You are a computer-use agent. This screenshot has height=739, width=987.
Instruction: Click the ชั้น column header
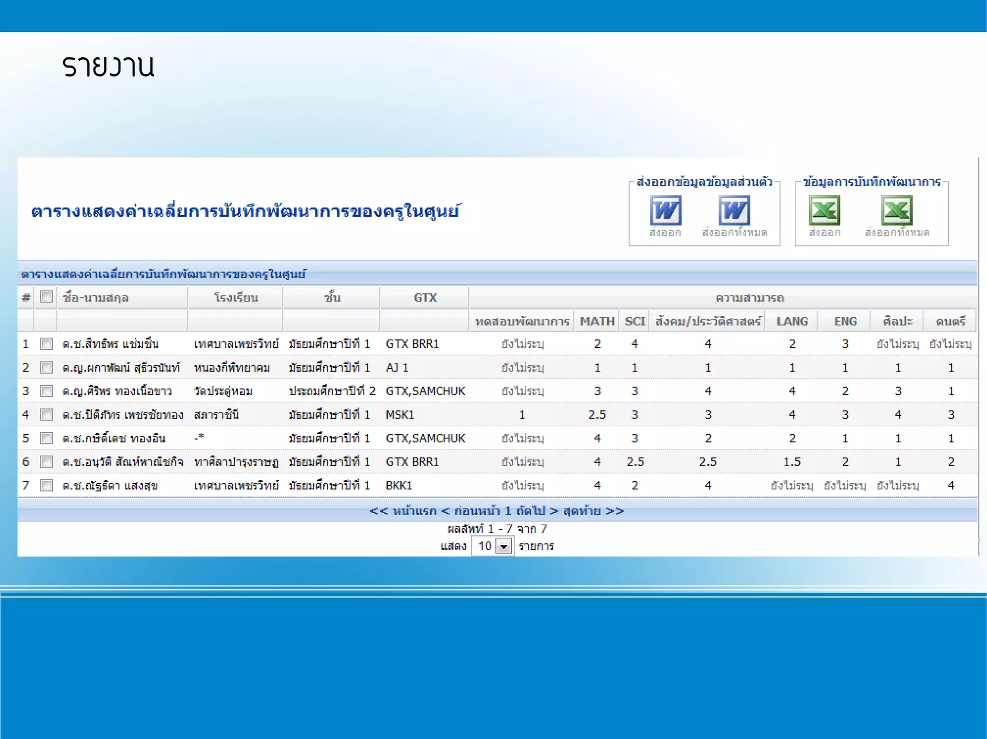click(x=332, y=298)
